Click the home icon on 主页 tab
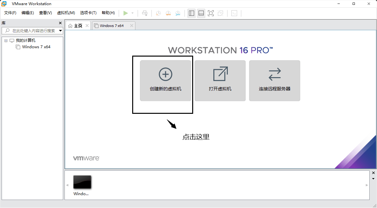 point(70,26)
